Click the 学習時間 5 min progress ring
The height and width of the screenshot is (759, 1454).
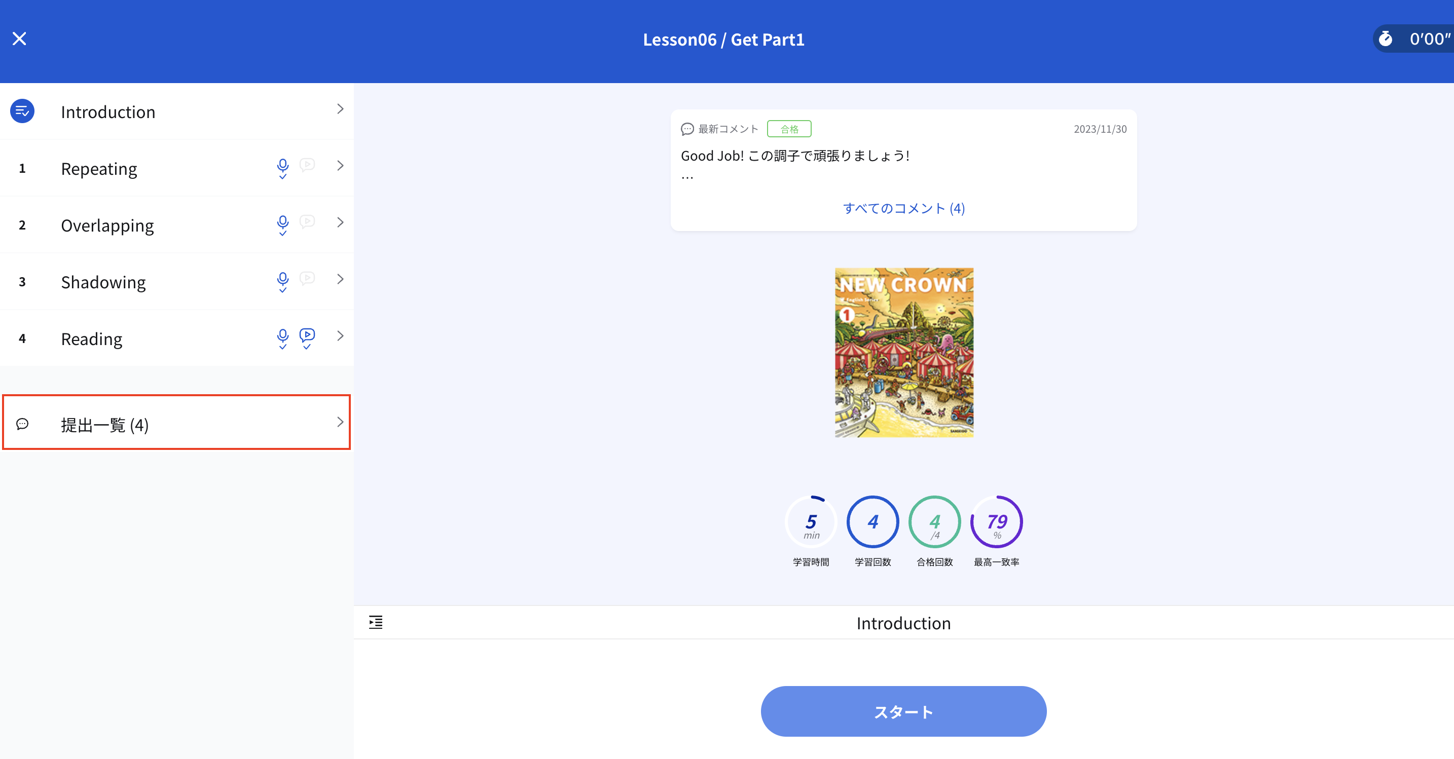click(811, 522)
